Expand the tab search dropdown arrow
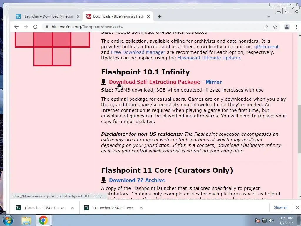 point(269,16)
